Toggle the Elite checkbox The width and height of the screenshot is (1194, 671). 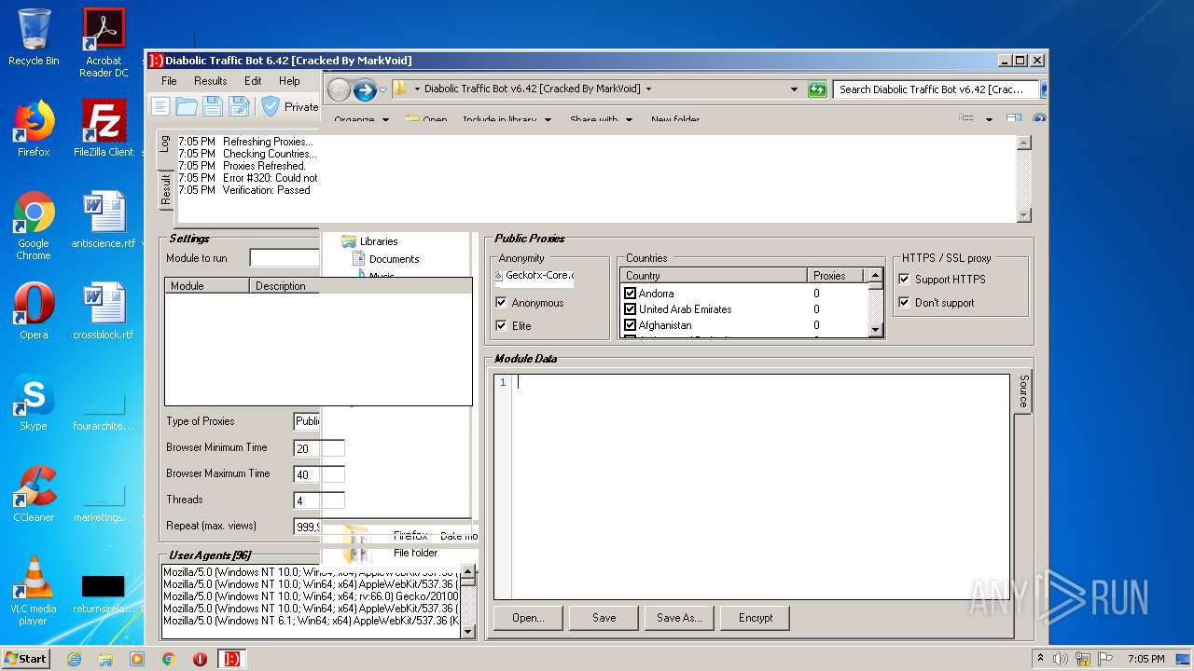tap(502, 325)
